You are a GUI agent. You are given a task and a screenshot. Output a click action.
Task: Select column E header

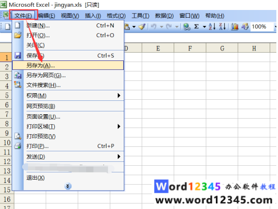coord(158,48)
